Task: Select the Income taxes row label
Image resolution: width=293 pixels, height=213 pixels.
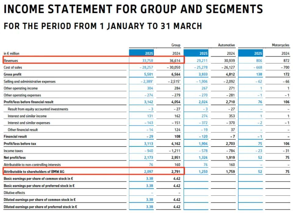Action: pos(13,151)
